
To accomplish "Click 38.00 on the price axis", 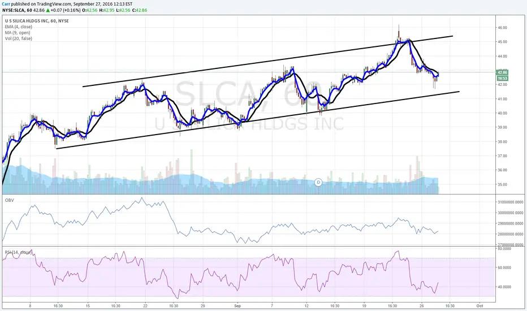I will (x=503, y=141).
